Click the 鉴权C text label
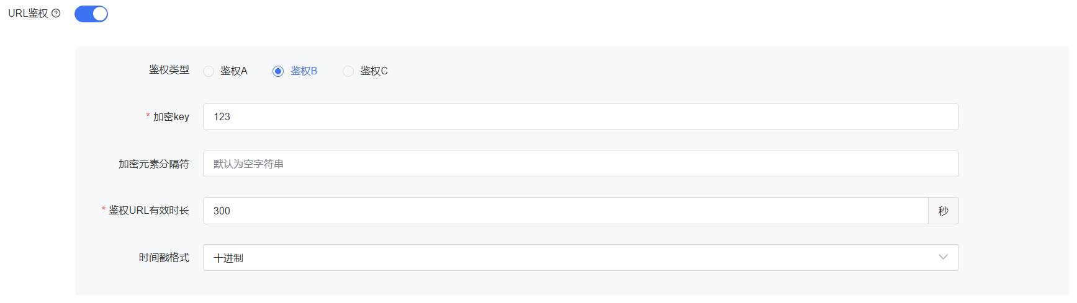The image size is (1077, 303). [x=374, y=71]
